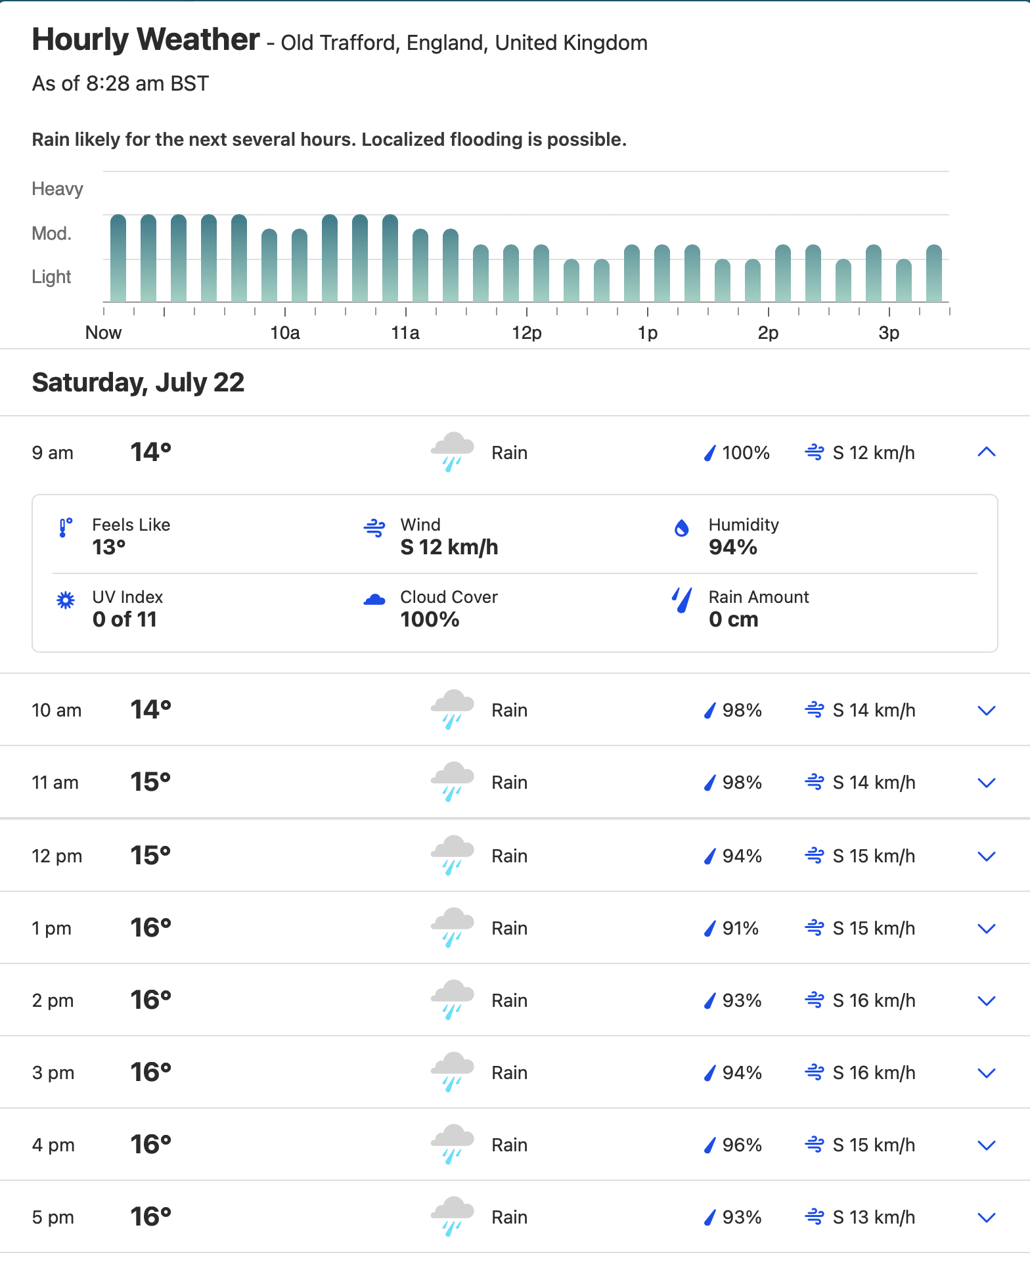Click the wind icon in 12 pm row
Screen dimensions: 1030x1261
pos(815,856)
